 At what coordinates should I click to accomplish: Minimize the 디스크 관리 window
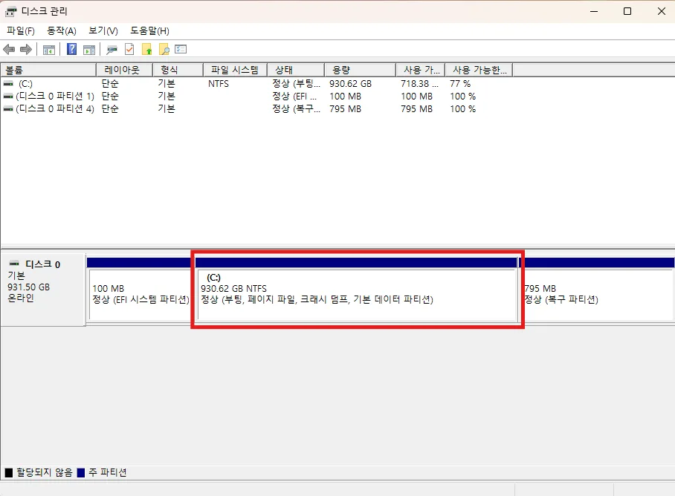tap(594, 12)
